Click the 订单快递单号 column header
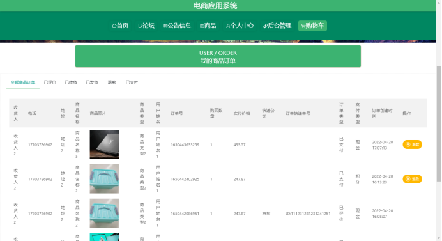The image size is (442, 241). [298, 113]
